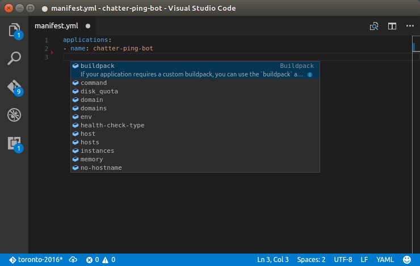Open the Extensions view in activity bar
This screenshot has width=420, height=266.
click(14, 144)
